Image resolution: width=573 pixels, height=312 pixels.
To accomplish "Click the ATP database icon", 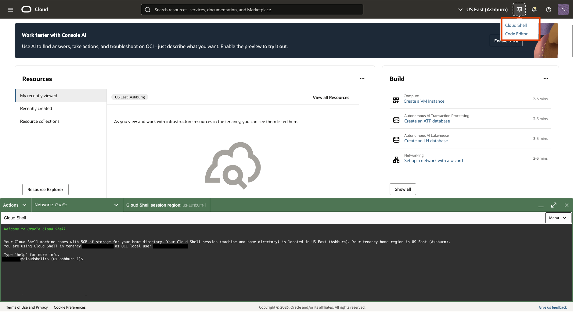I will (396, 120).
